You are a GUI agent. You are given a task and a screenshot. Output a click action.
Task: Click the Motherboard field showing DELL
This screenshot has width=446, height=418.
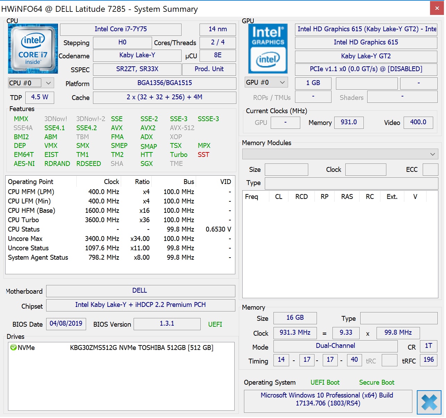(141, 291)
